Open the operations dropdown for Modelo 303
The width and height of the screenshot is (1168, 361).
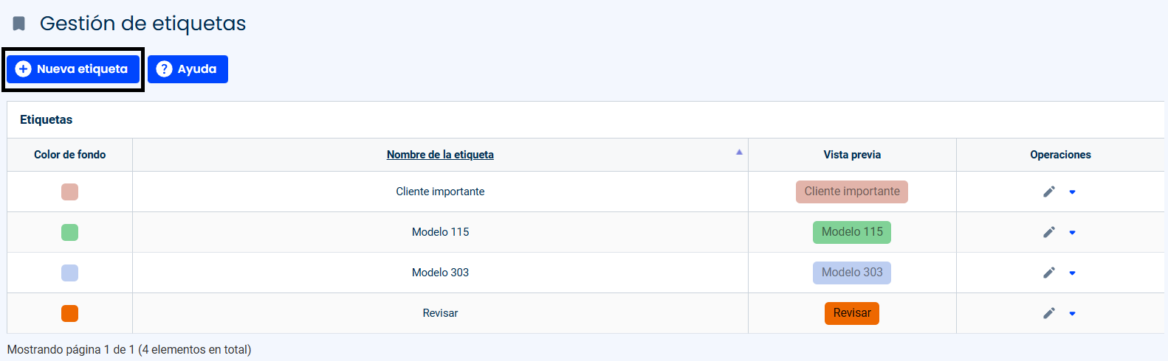click(x=1073, y=273)
